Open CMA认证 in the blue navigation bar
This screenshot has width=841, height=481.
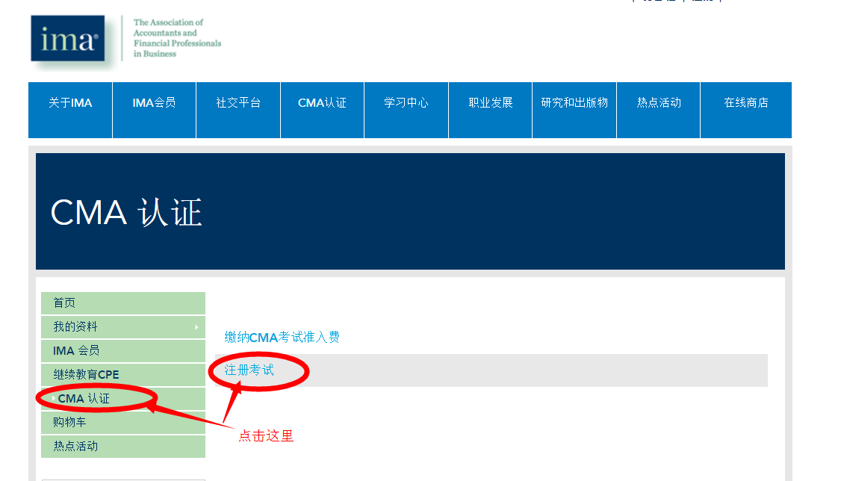pos(322,103)
